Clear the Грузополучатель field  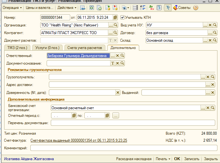(x=208, y=77)
